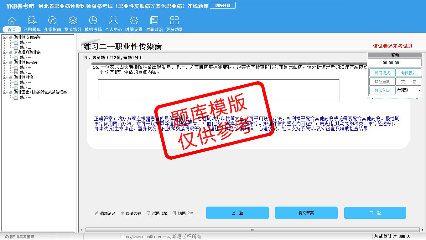Viewport: 426px width, 240px height.
Task: Click the 添加笔记 pencil icon
Action: 96,213
